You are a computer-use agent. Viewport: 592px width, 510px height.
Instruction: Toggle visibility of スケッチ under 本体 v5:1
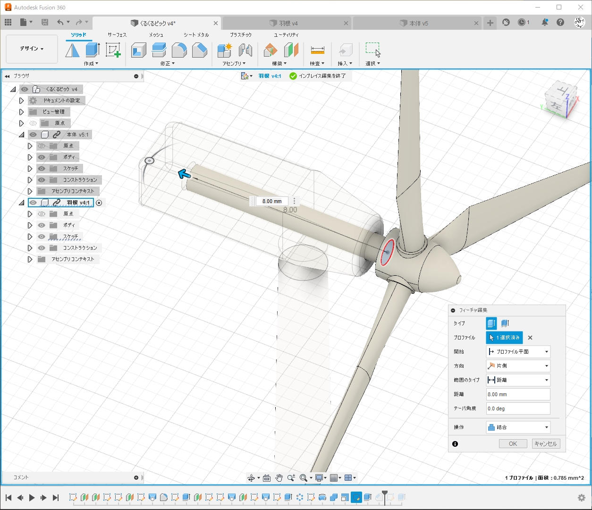tap(42, 169)
